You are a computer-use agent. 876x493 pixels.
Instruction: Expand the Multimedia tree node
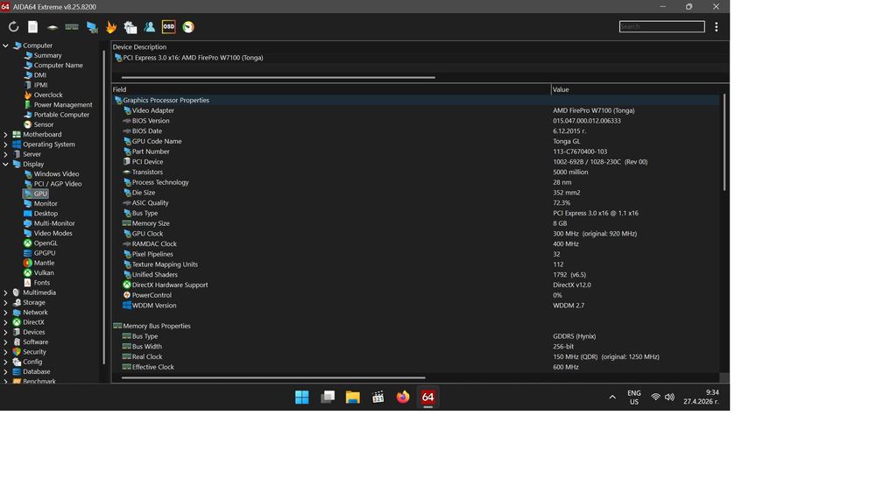(5, 292)
